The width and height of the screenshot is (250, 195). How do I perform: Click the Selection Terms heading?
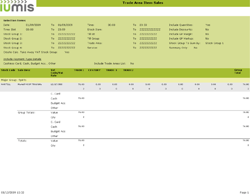point(15,20)
